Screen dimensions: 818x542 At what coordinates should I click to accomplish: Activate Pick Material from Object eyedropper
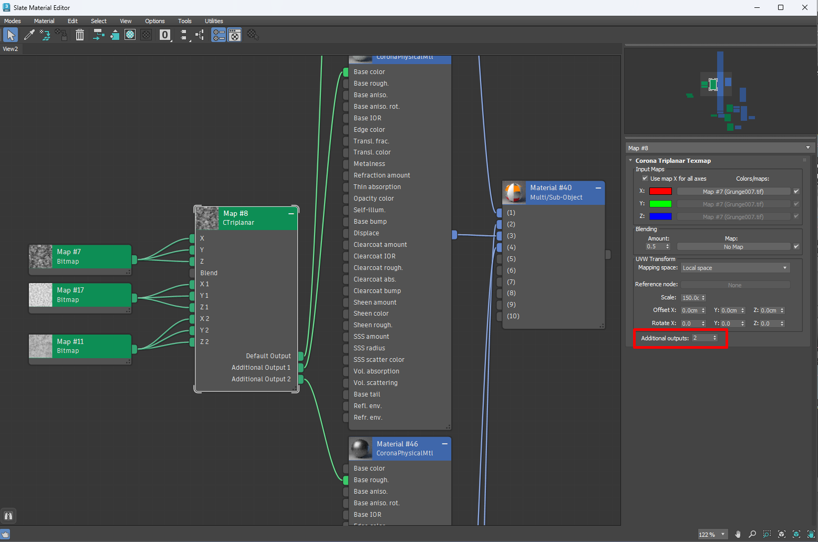29,35
